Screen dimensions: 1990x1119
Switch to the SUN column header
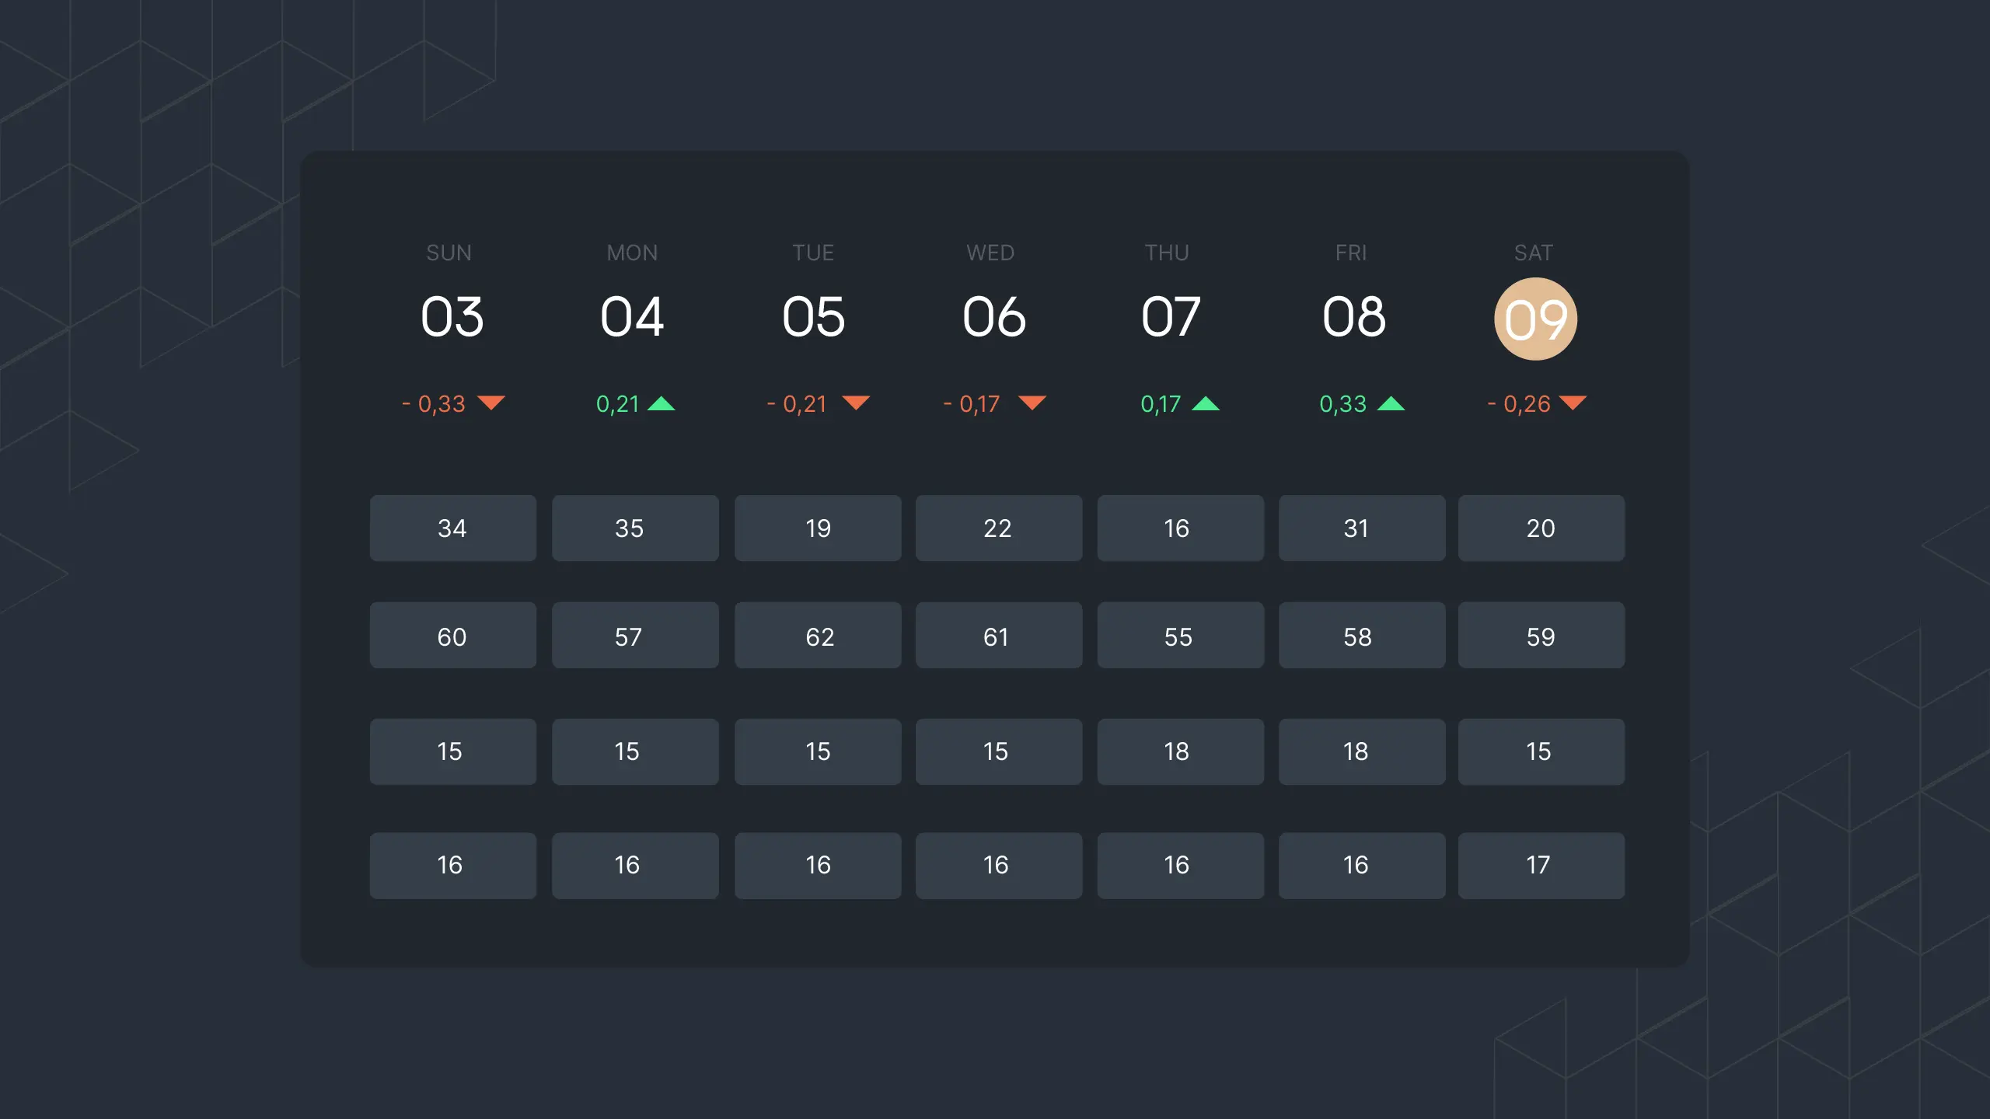point(449,253)
